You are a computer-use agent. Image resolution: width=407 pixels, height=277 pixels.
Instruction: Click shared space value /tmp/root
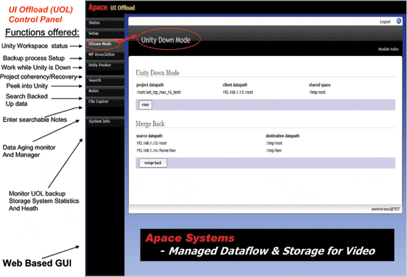[x=317, y=92]
